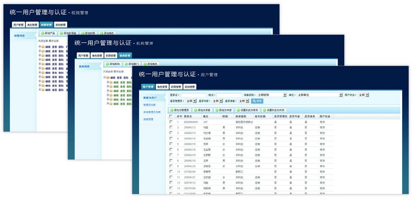Open the 管理员列表 sidebar link

tap(149, 105)
